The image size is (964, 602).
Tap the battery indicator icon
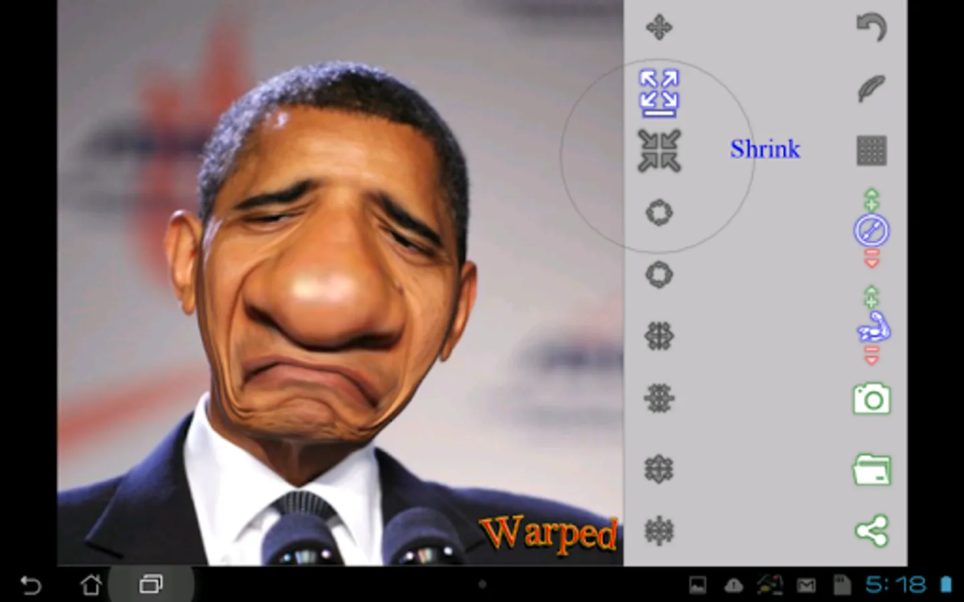pos(946,585)
